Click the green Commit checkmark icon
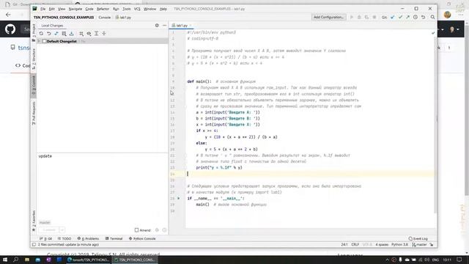Viewport: 469px width, 264px height. (x=400, y=18)
